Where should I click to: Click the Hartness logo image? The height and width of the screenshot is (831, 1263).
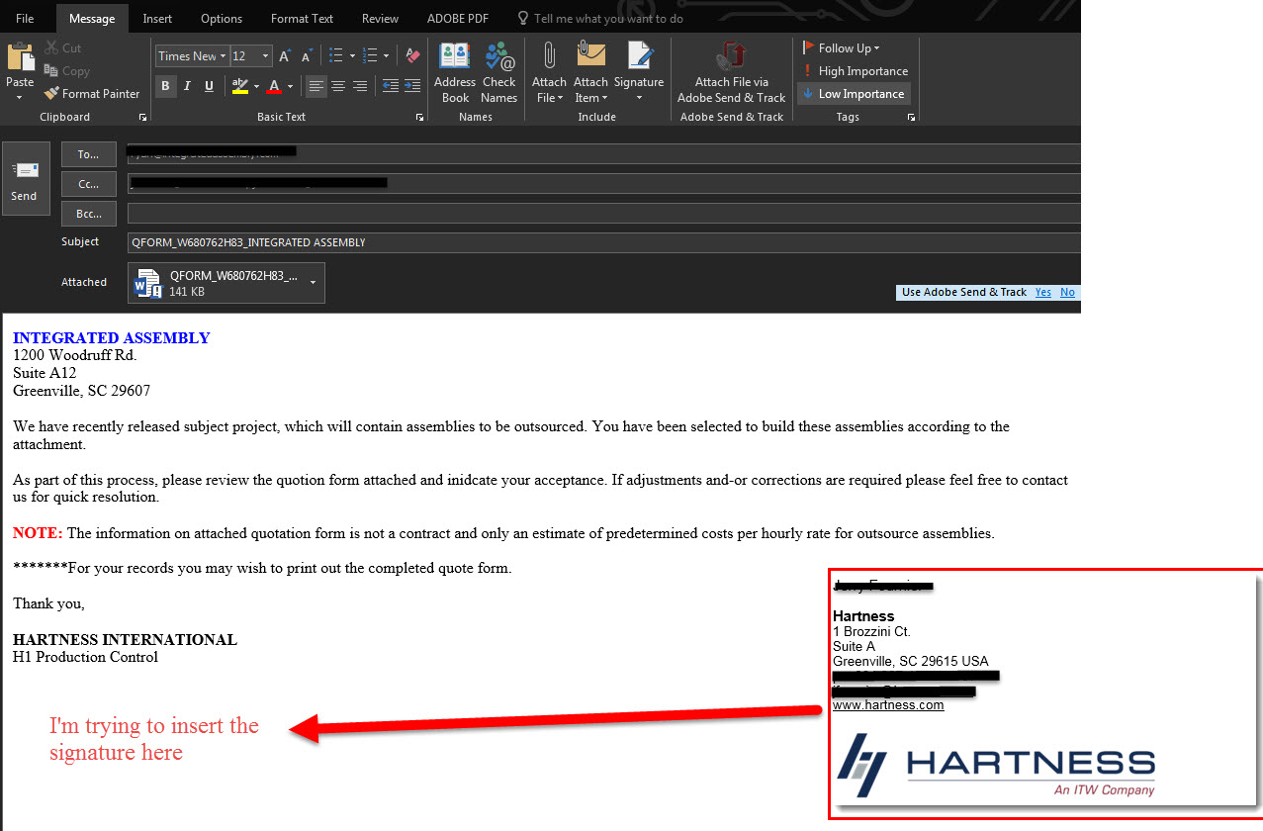click(x=996, y=766)
